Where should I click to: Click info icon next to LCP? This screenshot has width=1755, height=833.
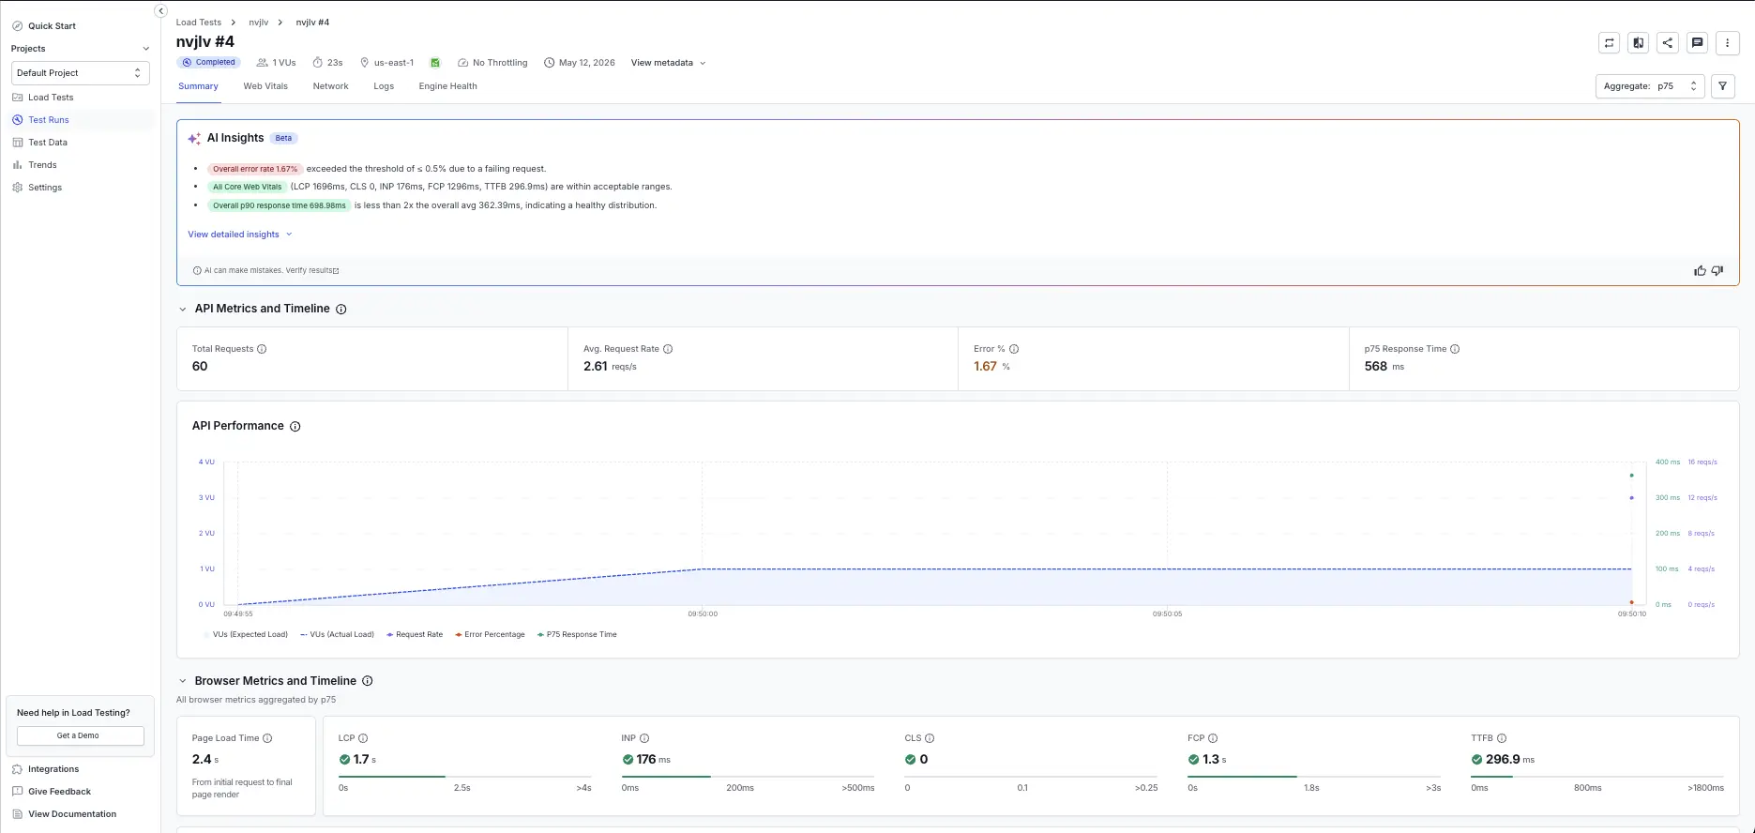point(363,738)
